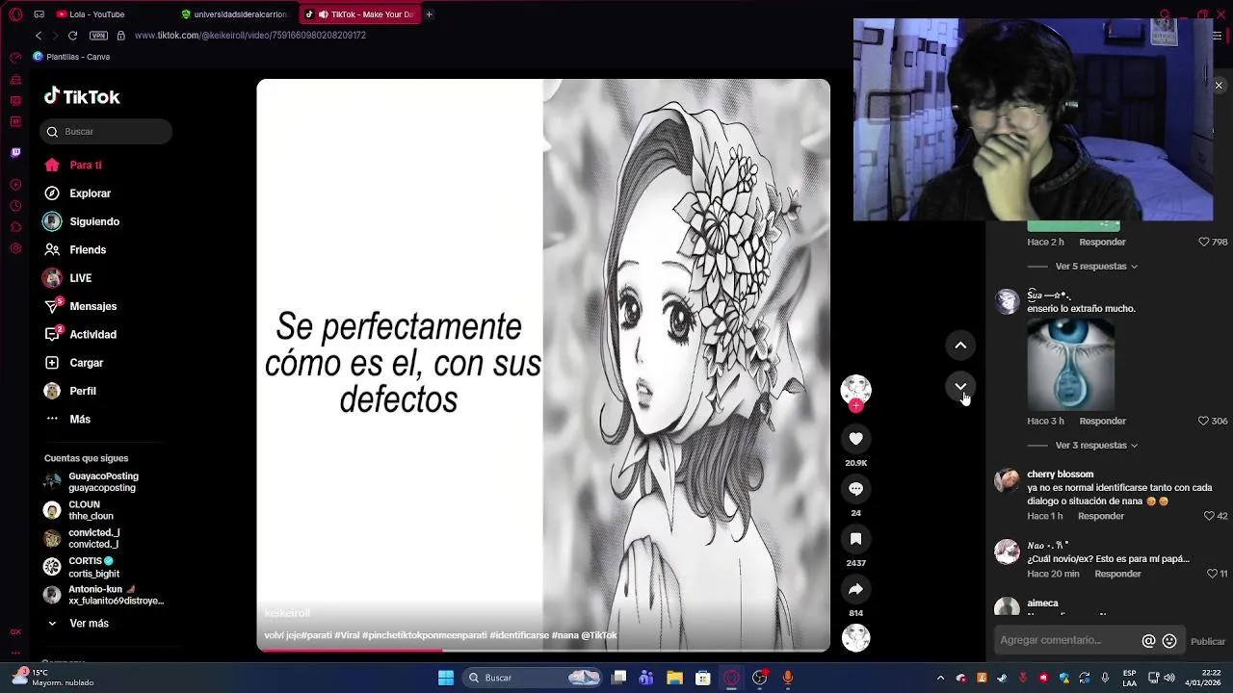Open the Plantillas - Canva bookmark
This screenshot has height=693, width=1233.
point(71,57)
